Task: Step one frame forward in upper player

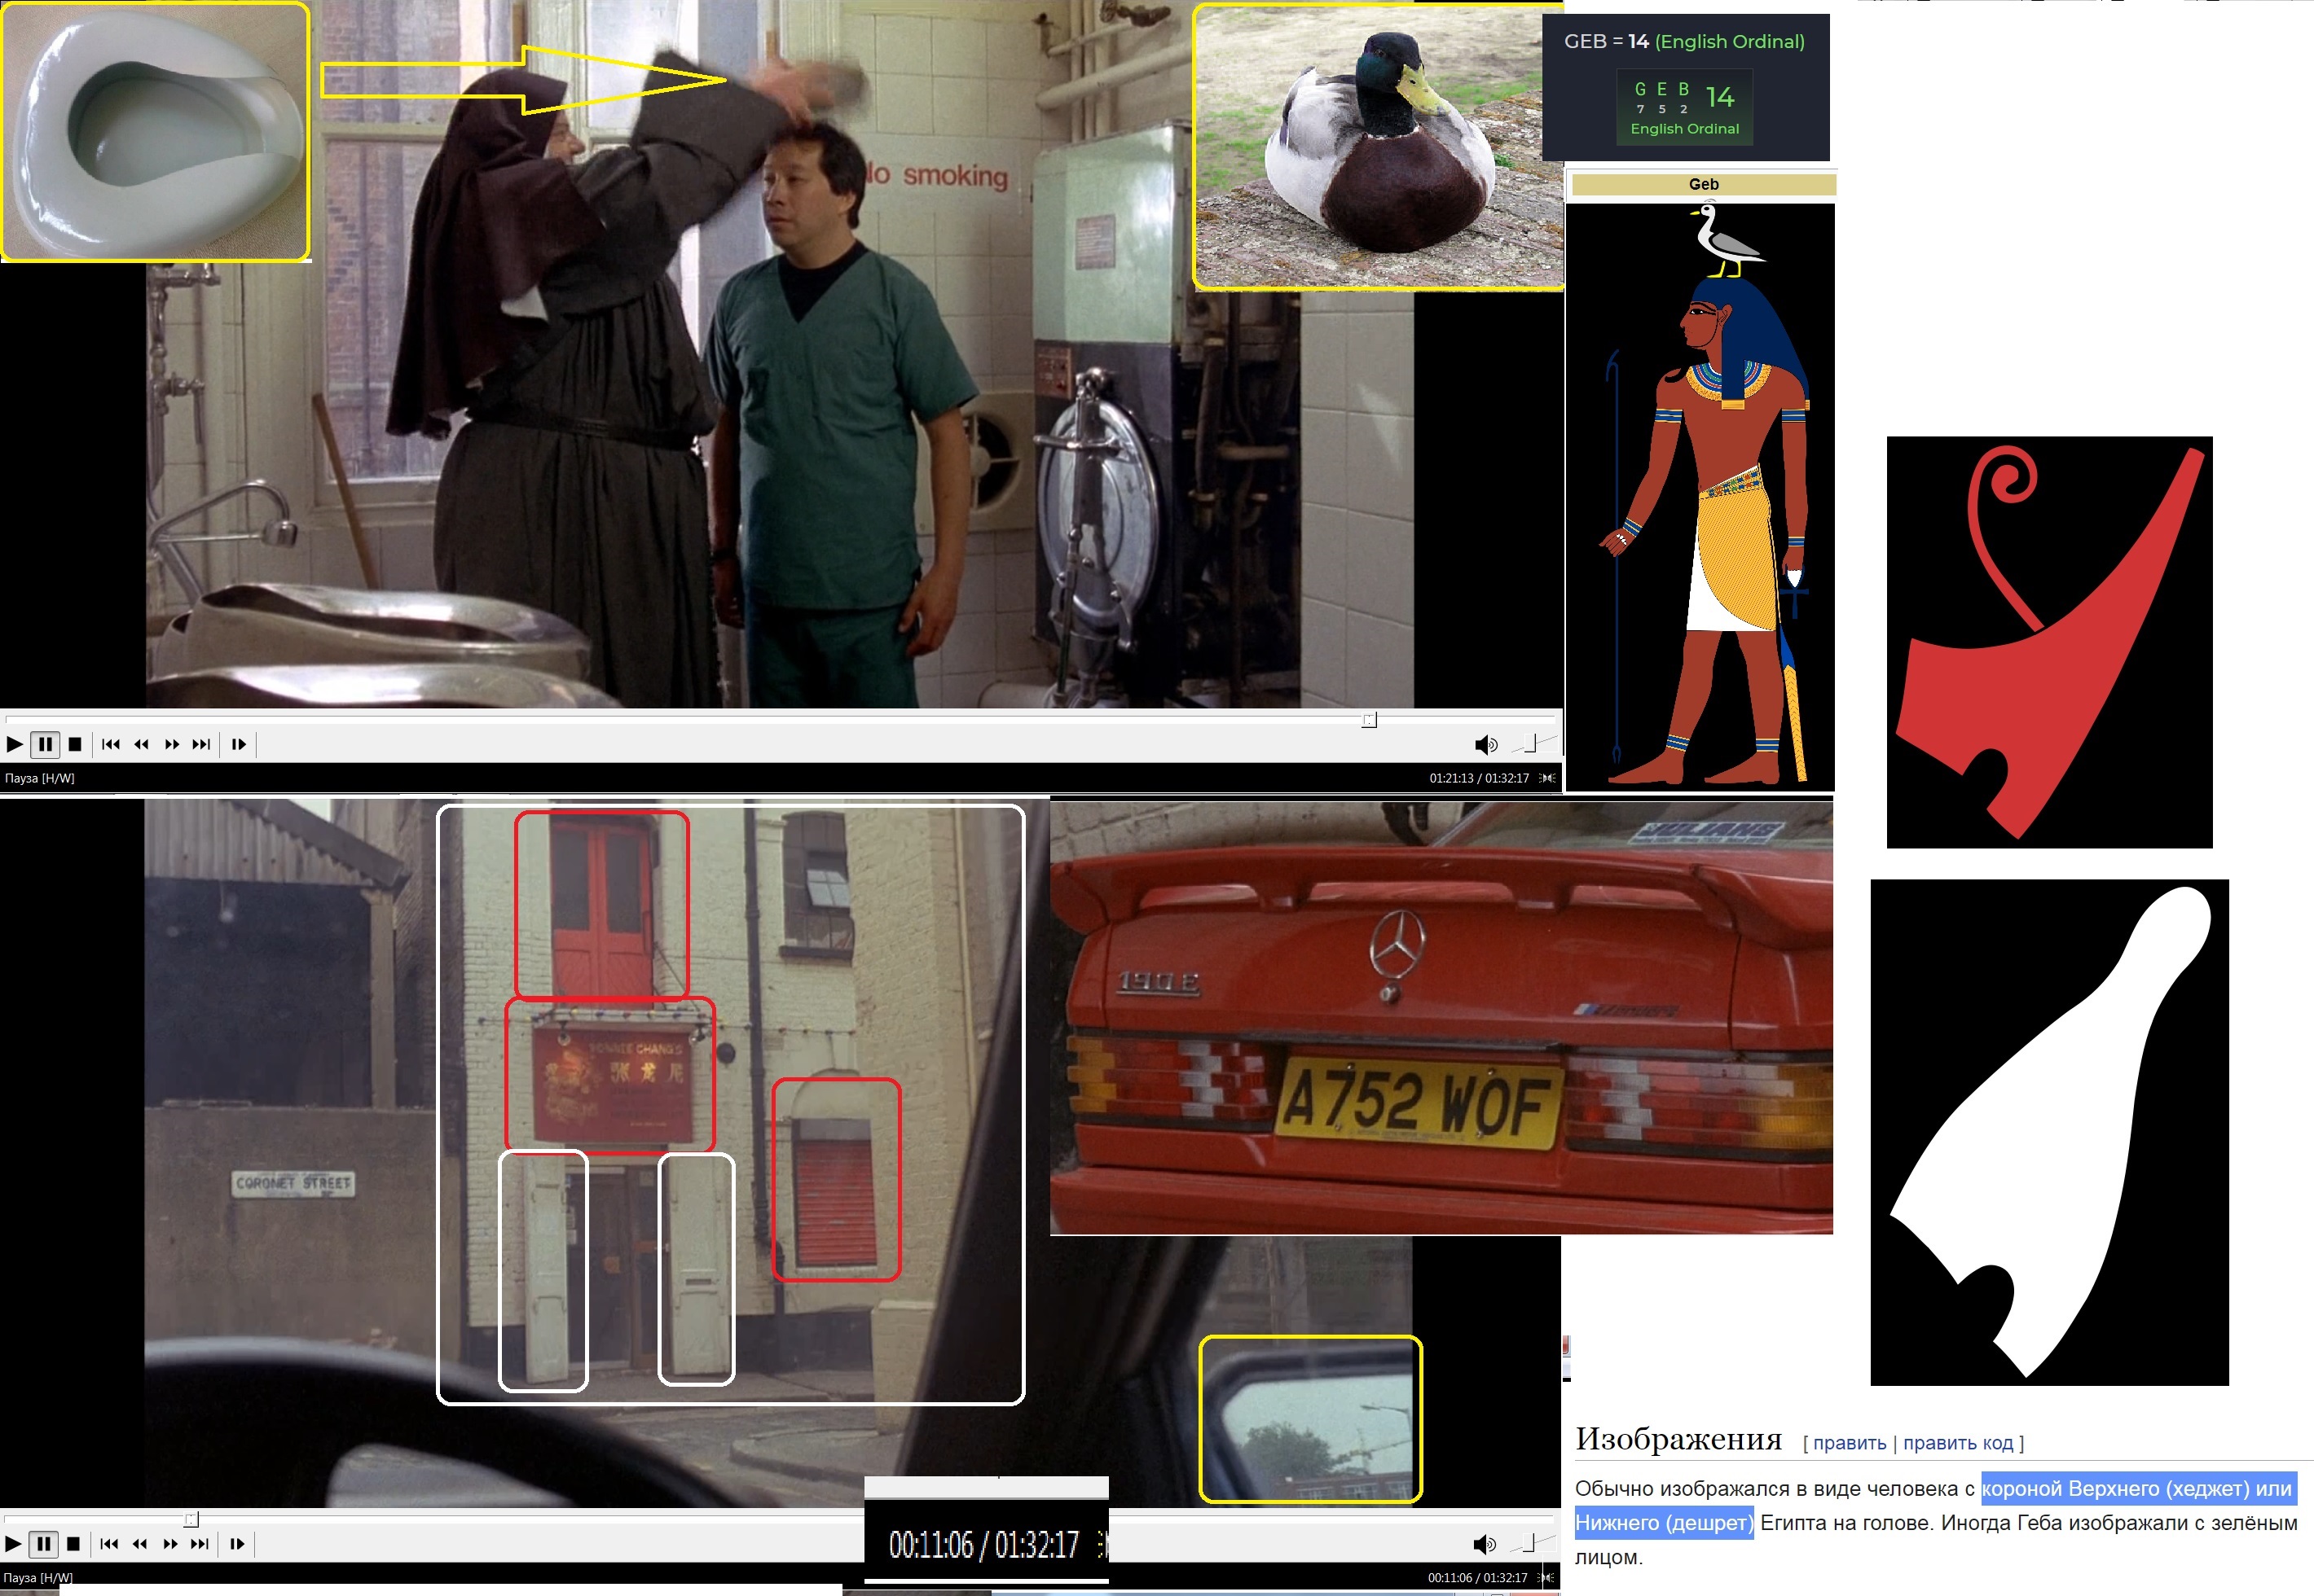Action: 238,744
